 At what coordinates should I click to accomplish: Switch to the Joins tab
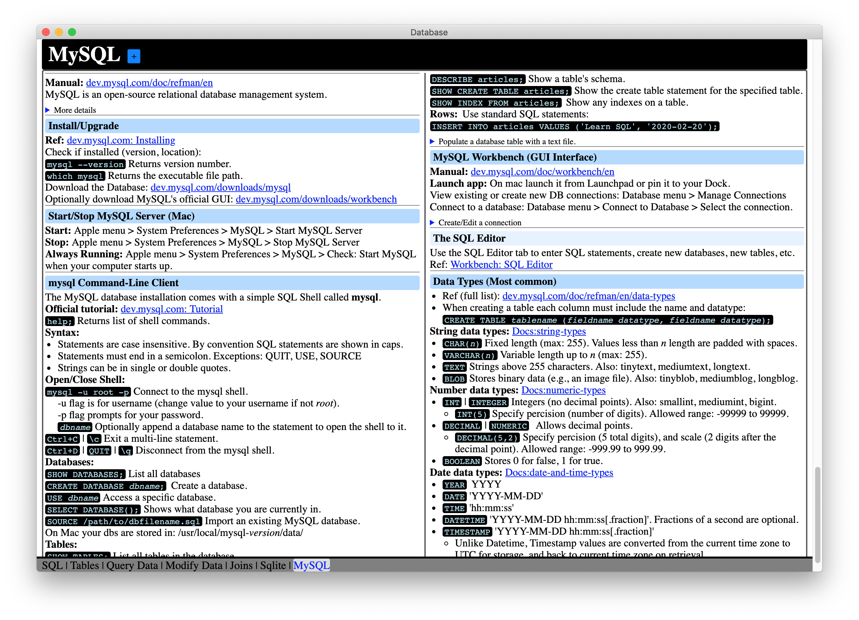[x=241, y=565]
